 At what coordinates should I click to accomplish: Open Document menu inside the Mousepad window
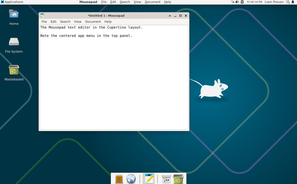93,22
